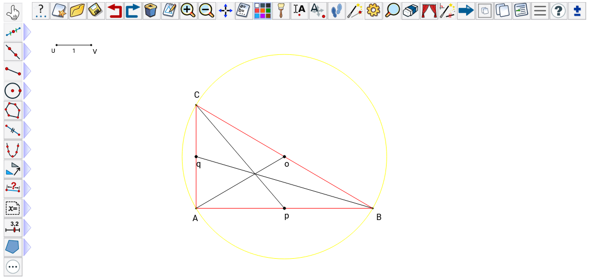The height and width of the screenshot is (277, 589).
Task: Save construction with the floppy disk icon
Action: pyautogui.click(x=97, y=11)
